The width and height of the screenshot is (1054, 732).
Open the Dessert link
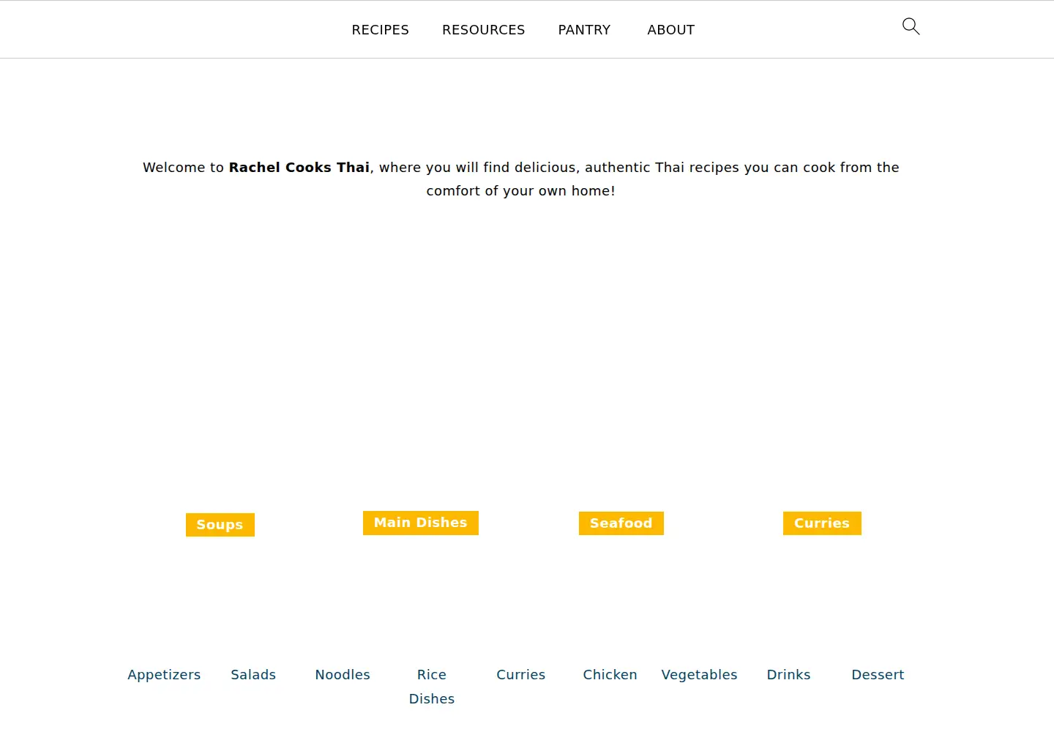tap(878, 675)
